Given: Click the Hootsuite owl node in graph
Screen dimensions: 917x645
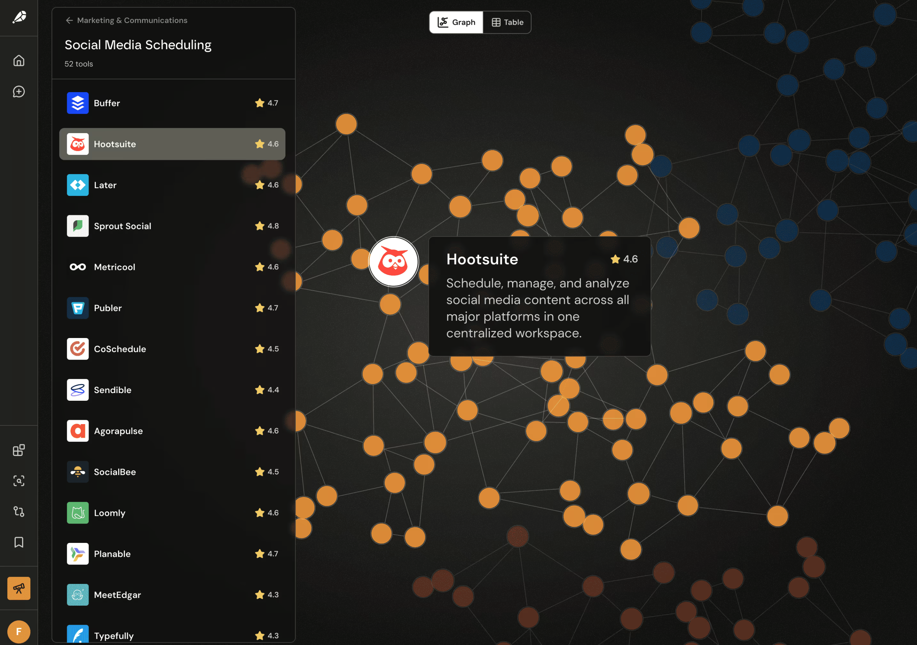Looking at the screenshot, I should tap(393, 262).
